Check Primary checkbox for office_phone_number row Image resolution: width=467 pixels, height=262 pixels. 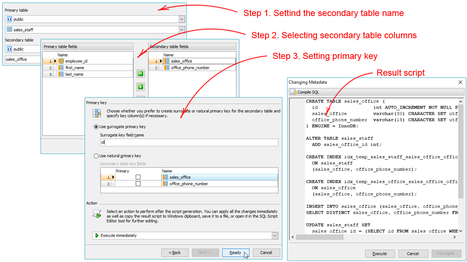[138, 184]
